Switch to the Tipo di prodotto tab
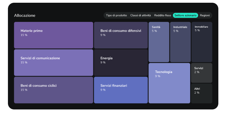The width and height of the screenshot is (226, 113). click(117, 15)
